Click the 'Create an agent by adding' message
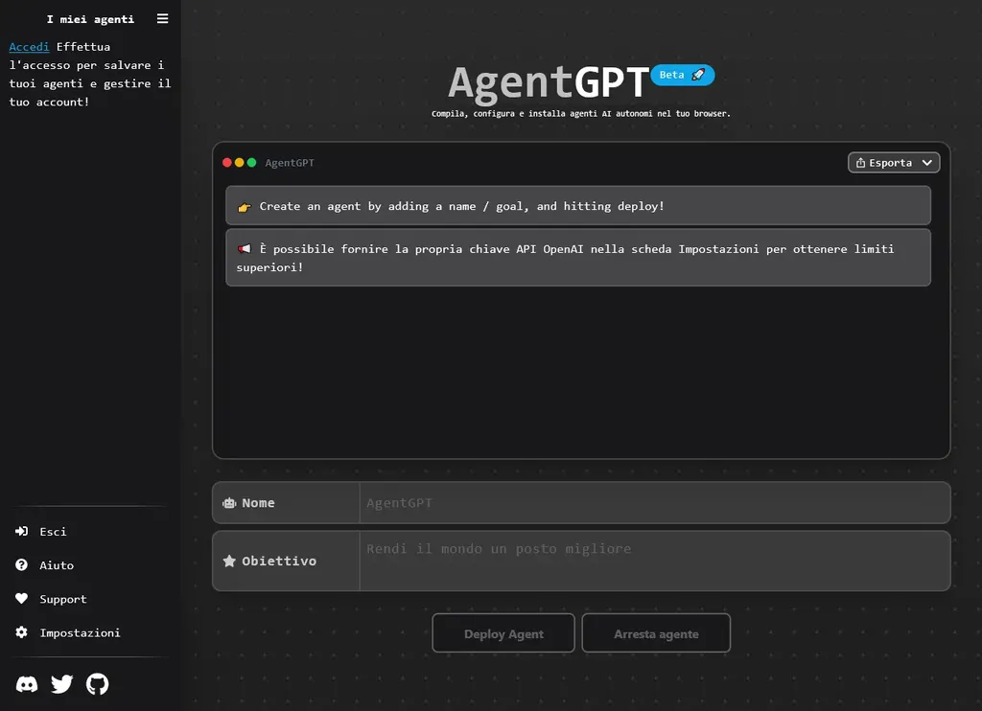Image resolution: width=982 pixels, height=711 pixels. (x=578, y=206)
